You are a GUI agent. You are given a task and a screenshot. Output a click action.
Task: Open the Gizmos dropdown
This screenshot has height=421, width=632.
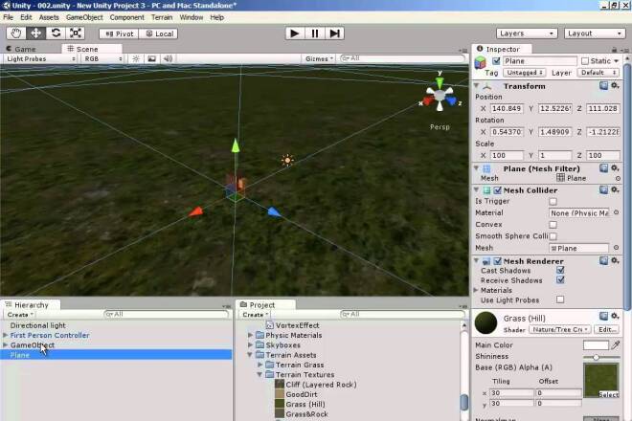[319, 58]
